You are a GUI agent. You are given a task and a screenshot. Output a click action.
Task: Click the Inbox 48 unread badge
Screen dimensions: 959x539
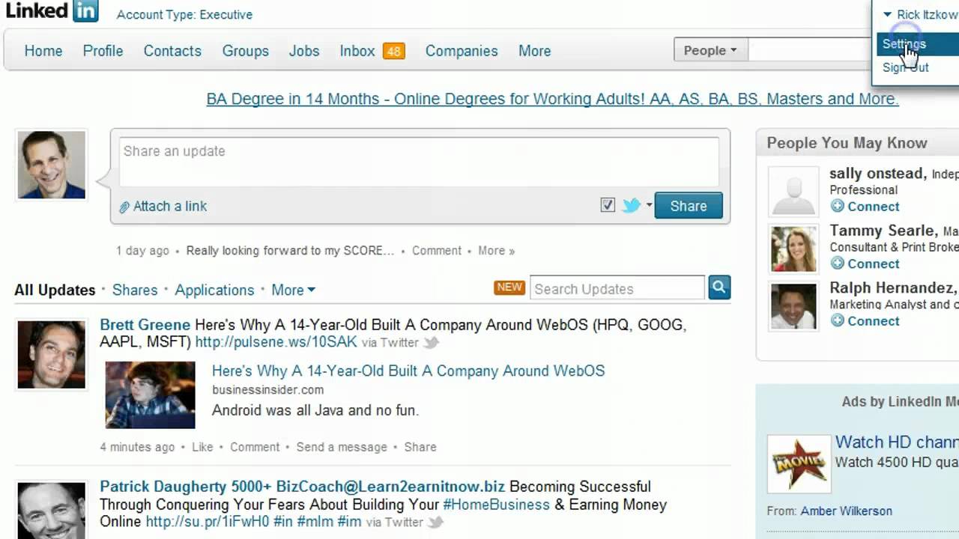point(393,51)
